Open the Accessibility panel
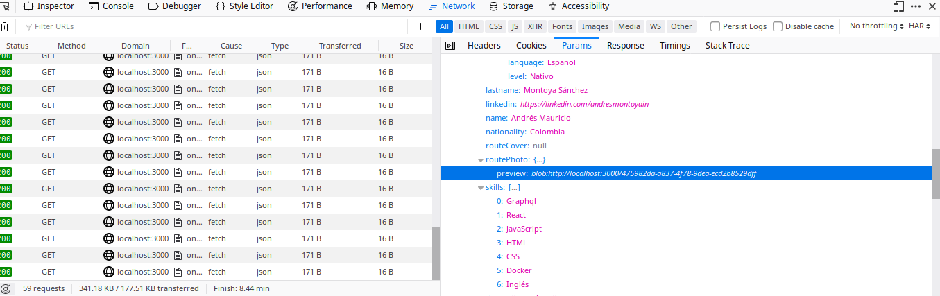This screenshot has height=296, width=940. pyautogui.click(x=579, y=6)
